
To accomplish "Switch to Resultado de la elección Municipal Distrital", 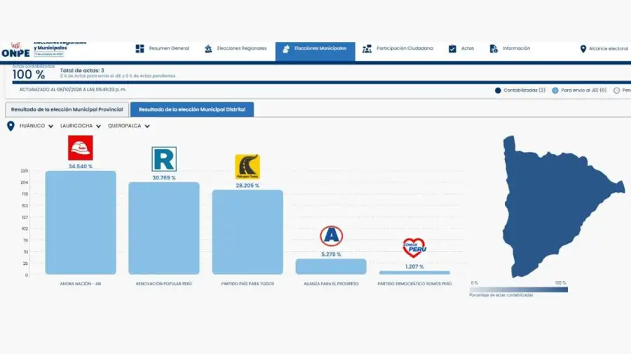I will [192, 109].
